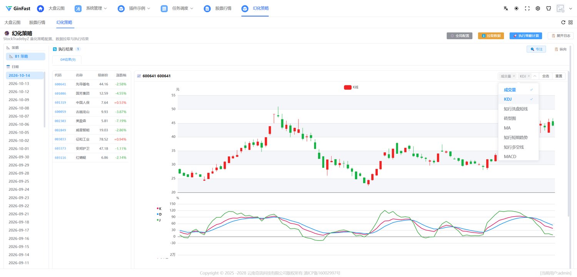This screenshot has height=277, width=577.
Task: Remove the KDJ tag from the indicator selector
Action: click(529, 76)
